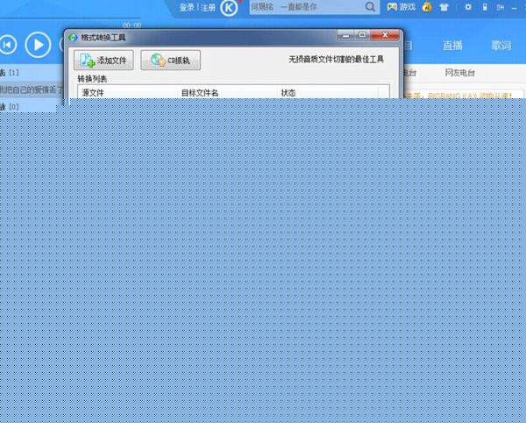Click the KuGou playback progress bar
Screen dimensions: 526x423
click(70, 18)
